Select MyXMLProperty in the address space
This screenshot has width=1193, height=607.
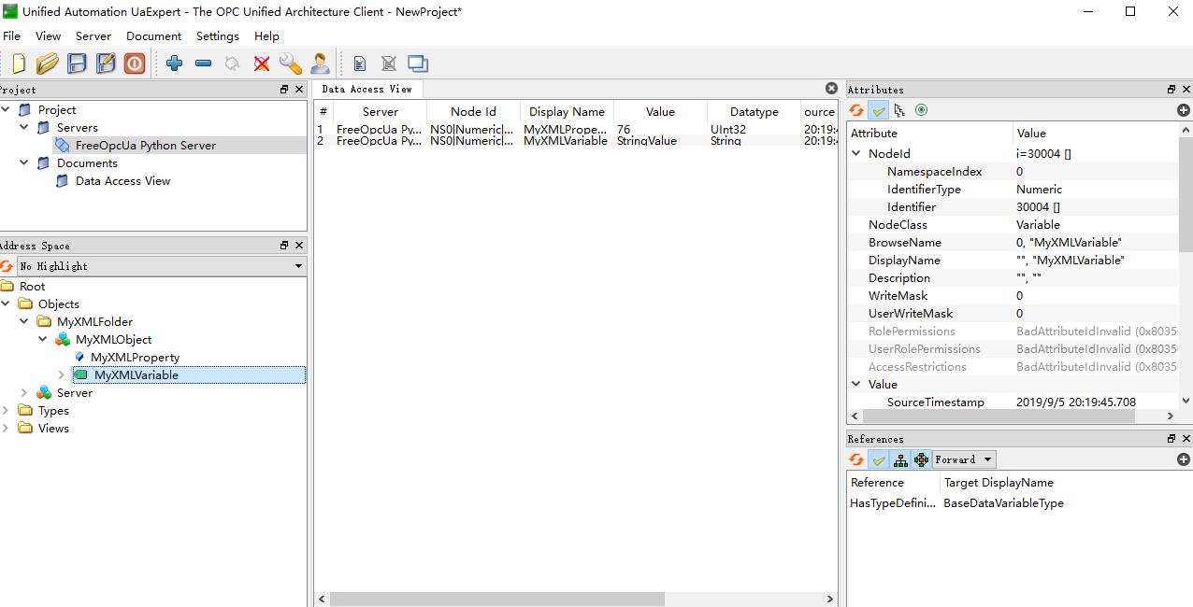[135, 357]
